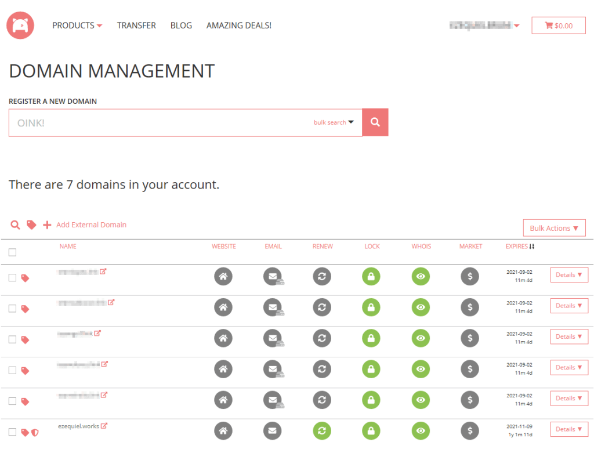Image resolution: width=594 pixels, height=449 pixels.
Task: Click the Porkbun pig logo
Action: (20, 26)
